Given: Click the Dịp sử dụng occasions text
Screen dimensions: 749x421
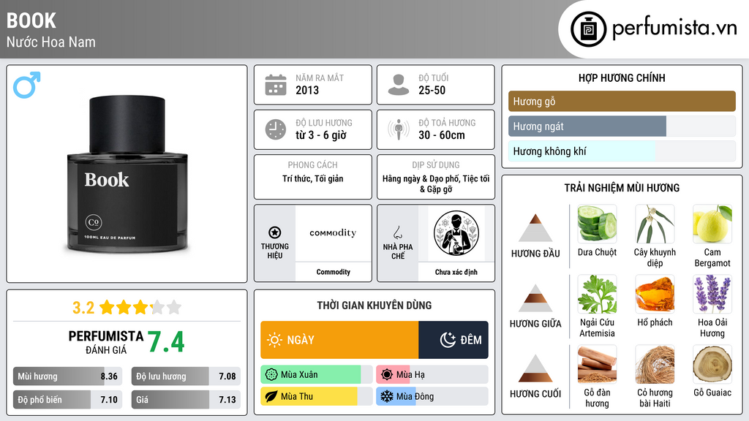Looking at the screenshot, I should tap(436, 183).
